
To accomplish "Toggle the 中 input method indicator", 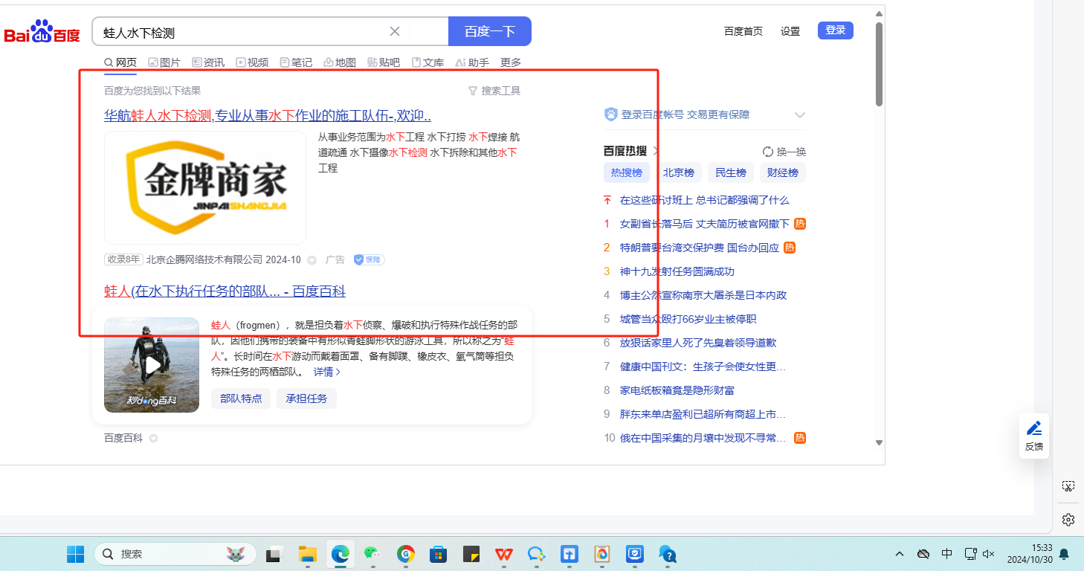I will click(946, 554).
